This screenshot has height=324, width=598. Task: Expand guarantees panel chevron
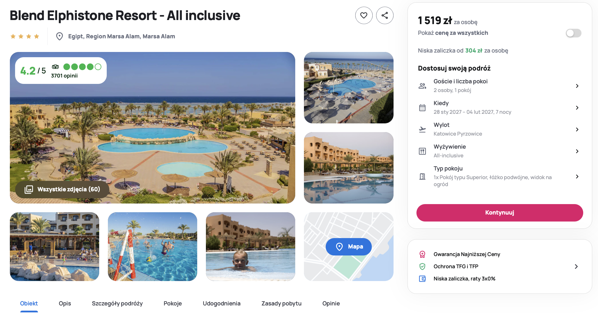click(x=576, y=267)
